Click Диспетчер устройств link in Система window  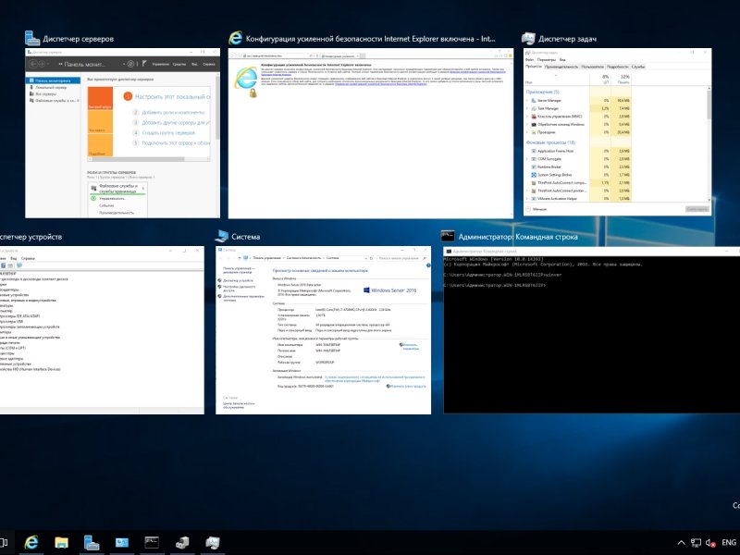coord(236,280)
